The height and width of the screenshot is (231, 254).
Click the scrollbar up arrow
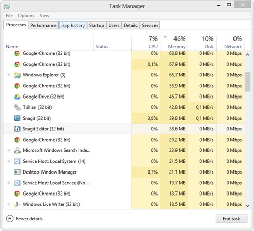(247, 55)
